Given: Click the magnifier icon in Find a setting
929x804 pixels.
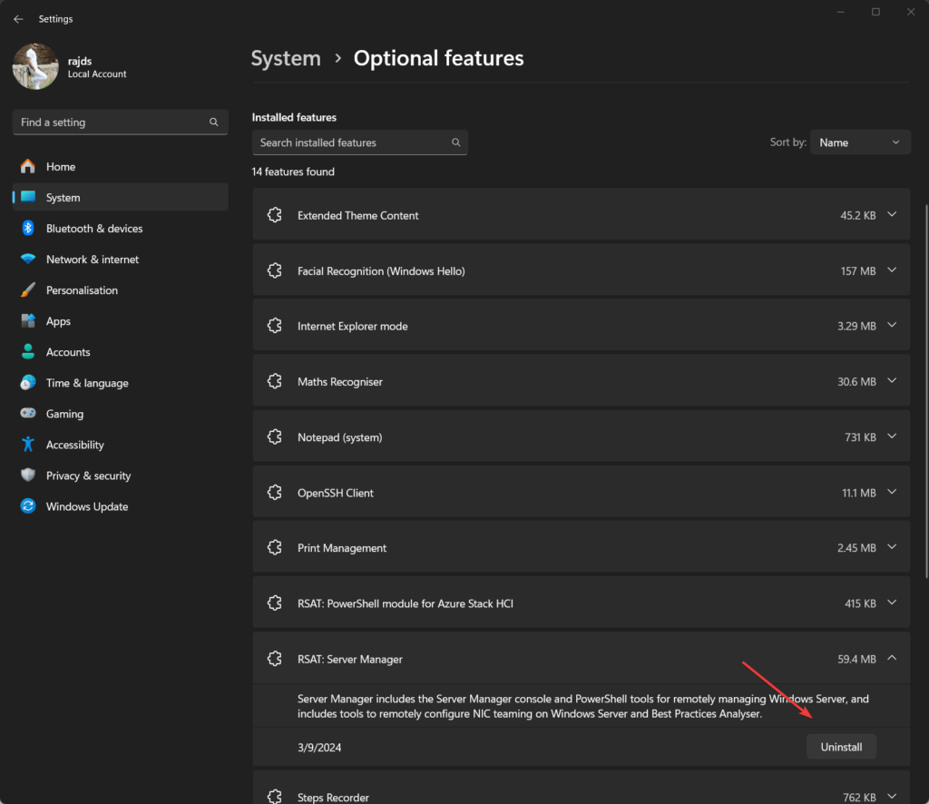Looking at the screenshot, I should point(214,122).
